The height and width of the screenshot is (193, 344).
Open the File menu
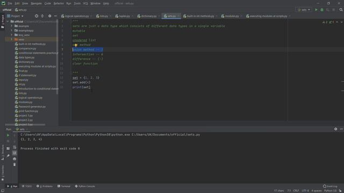10,3
